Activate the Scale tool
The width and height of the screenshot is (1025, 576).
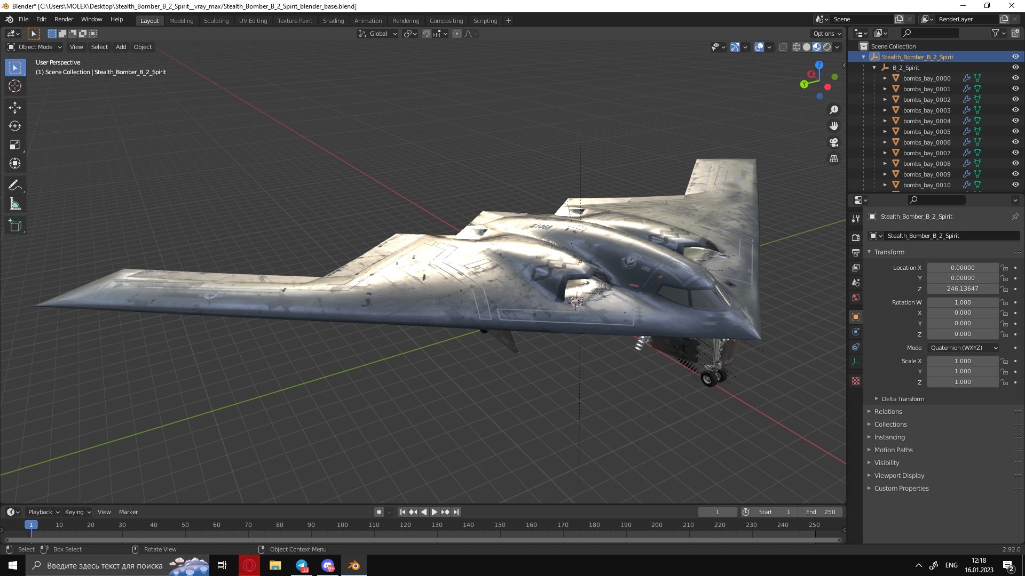[x=15, y=145]
